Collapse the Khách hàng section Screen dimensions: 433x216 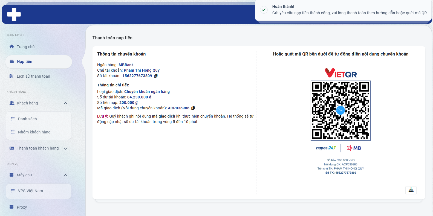point(65,103)
